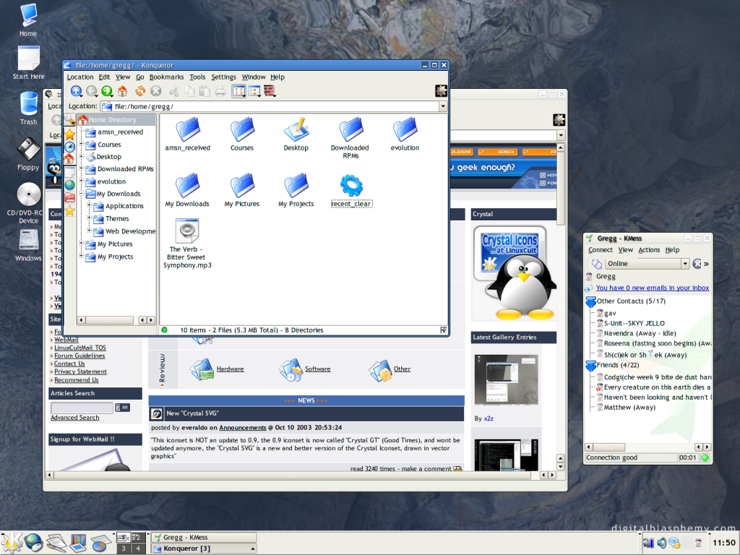Open the Tools menu in Konqueror
Viewport: 740px width, 555px height.
(197, 77)
